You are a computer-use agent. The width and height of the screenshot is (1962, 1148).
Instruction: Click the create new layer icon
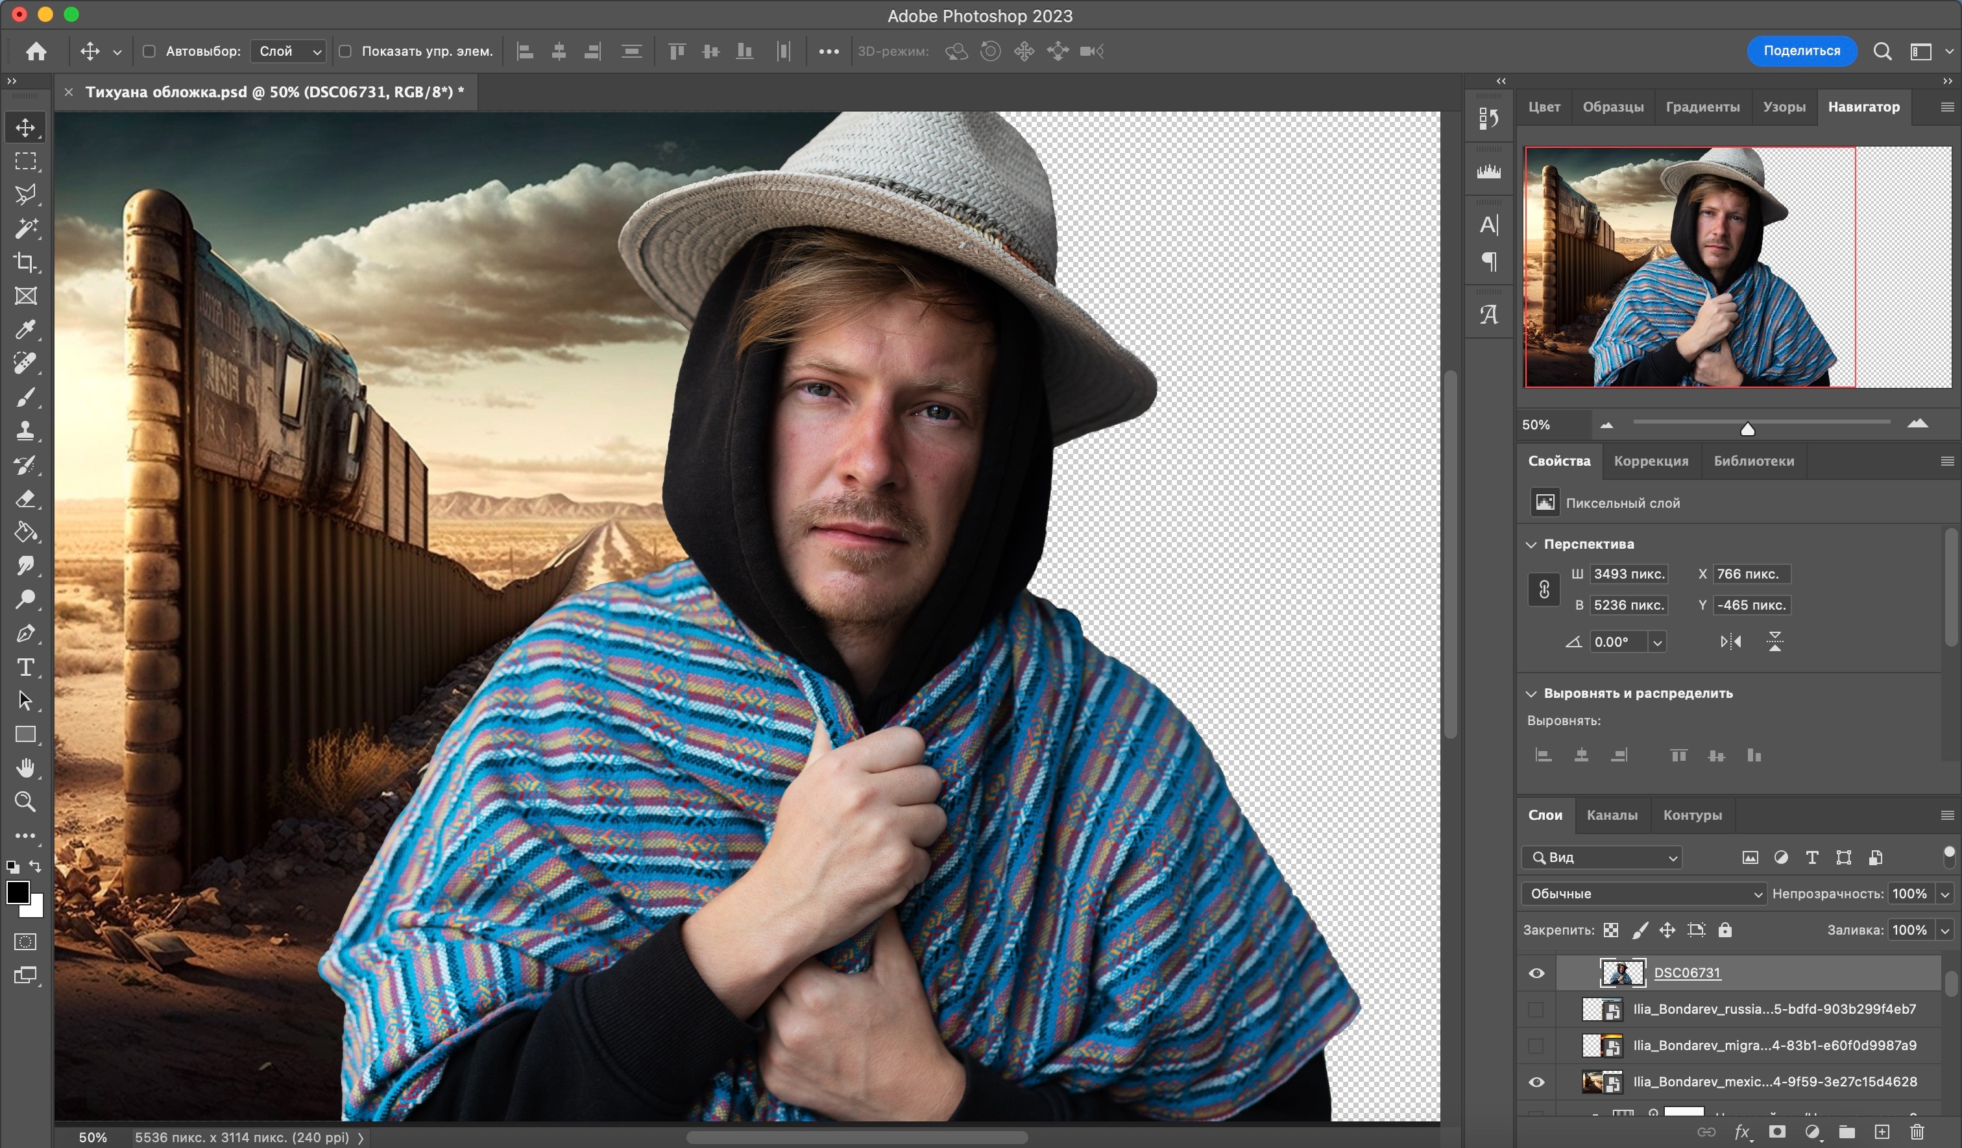tap(1882, 1132)
